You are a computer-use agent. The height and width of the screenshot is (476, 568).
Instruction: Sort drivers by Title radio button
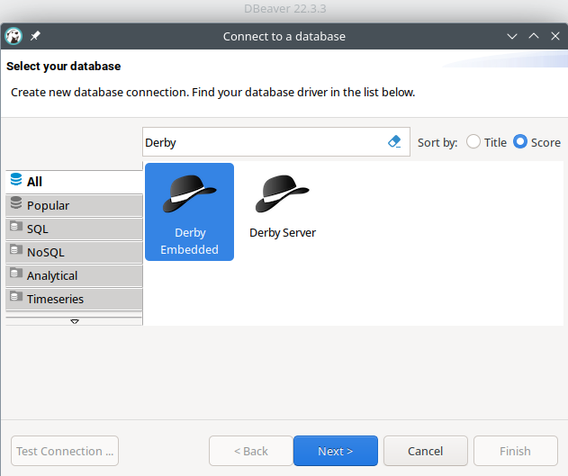coord(473,141)
